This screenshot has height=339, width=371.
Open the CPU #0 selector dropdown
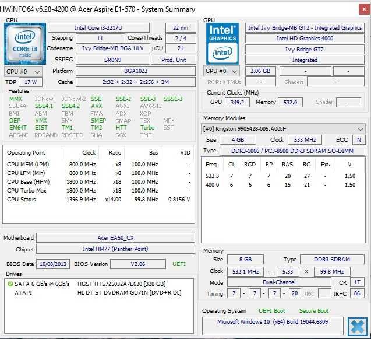tap(23, 72)
